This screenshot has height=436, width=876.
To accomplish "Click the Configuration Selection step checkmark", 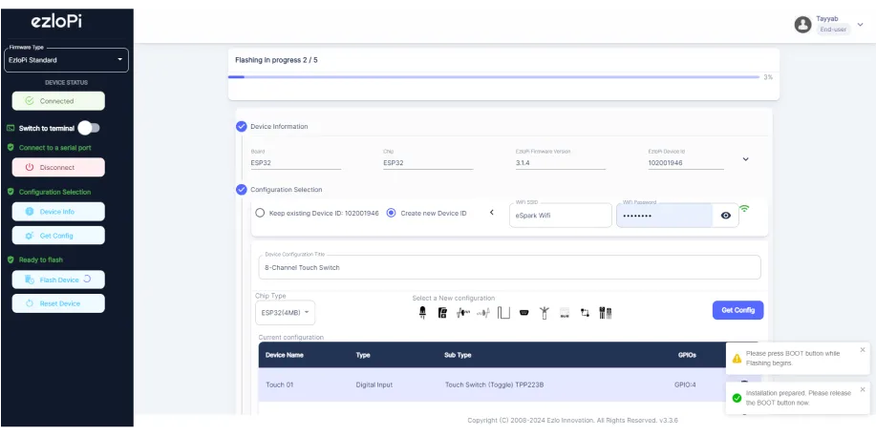I will pos(242,190).
